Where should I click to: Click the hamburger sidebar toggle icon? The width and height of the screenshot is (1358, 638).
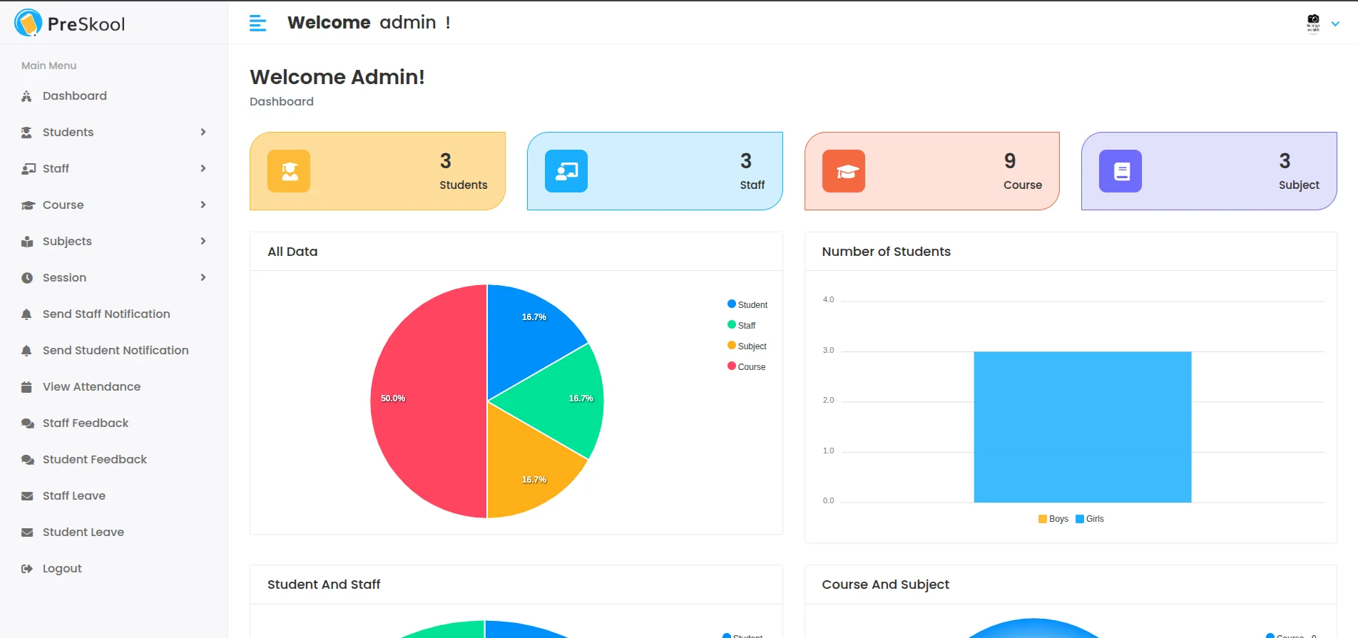257,24
